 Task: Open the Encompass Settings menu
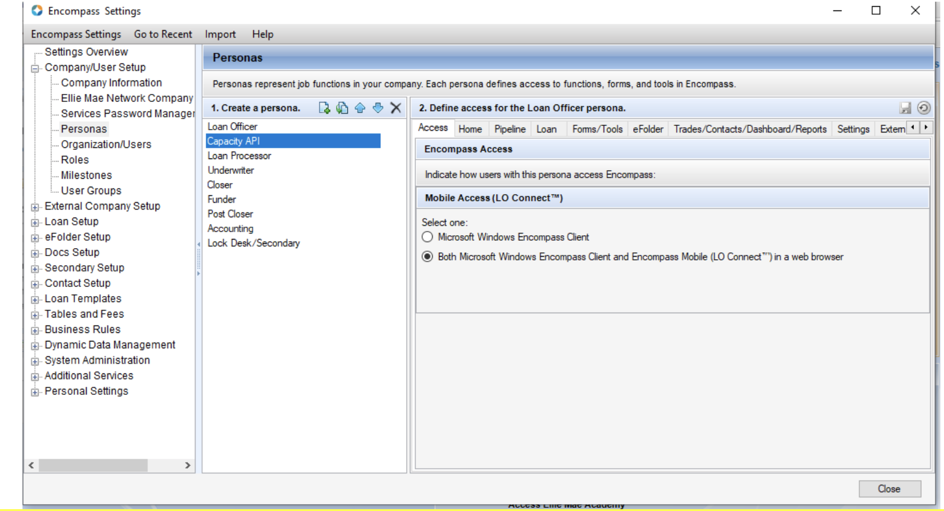point(76,34)
